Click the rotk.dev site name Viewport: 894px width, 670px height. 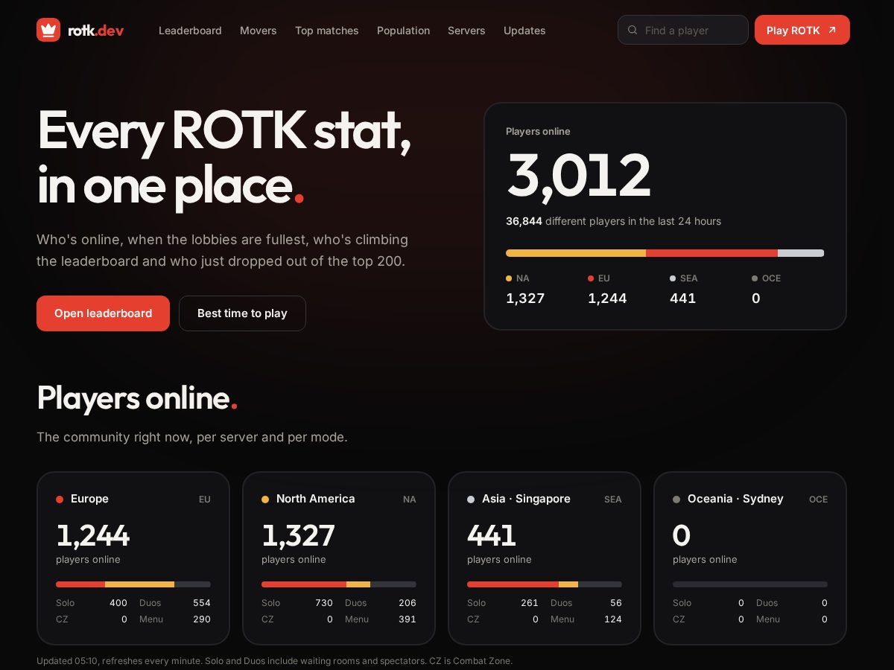96,31
